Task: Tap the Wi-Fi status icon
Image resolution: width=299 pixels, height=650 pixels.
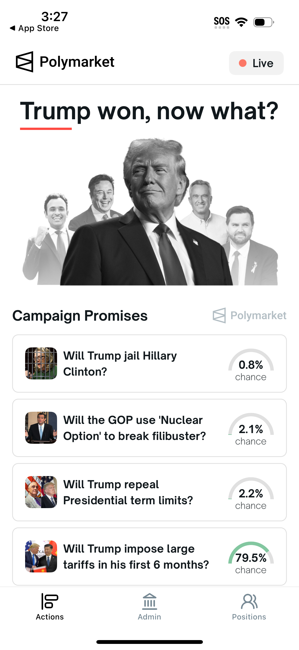Action: (241, 22)
